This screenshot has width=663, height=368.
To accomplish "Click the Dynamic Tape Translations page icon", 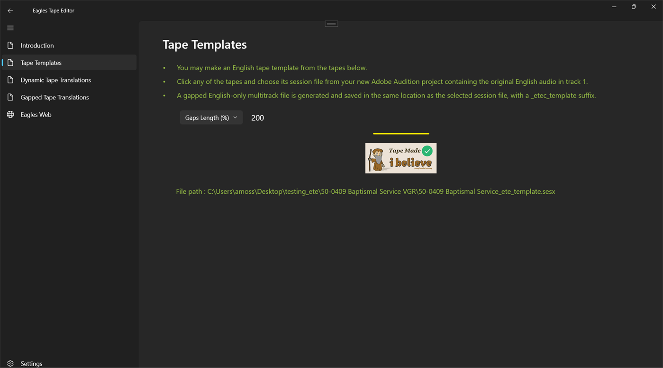I will [x=10, y=80].
